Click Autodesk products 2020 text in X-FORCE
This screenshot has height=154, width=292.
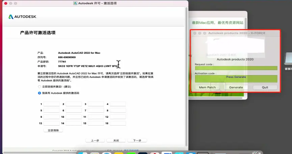coord(235,59)
